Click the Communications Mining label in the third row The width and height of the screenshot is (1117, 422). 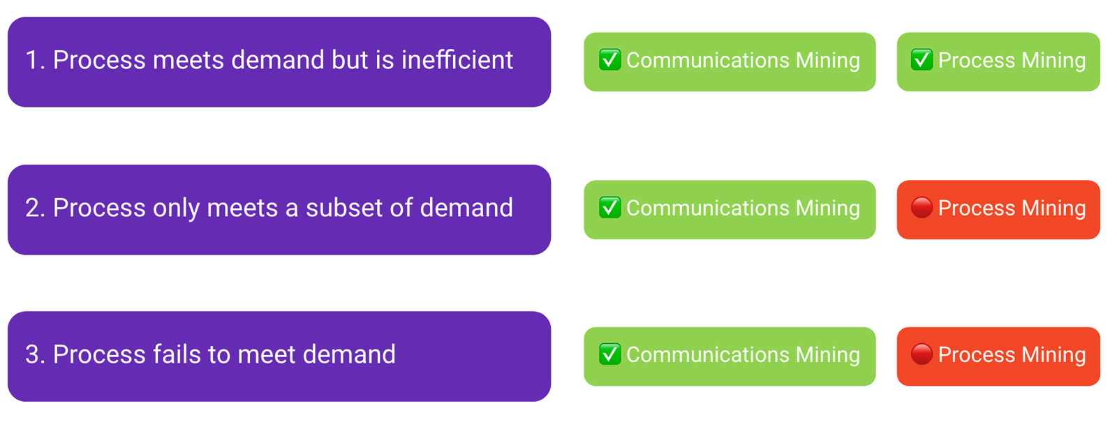(743, 355)
